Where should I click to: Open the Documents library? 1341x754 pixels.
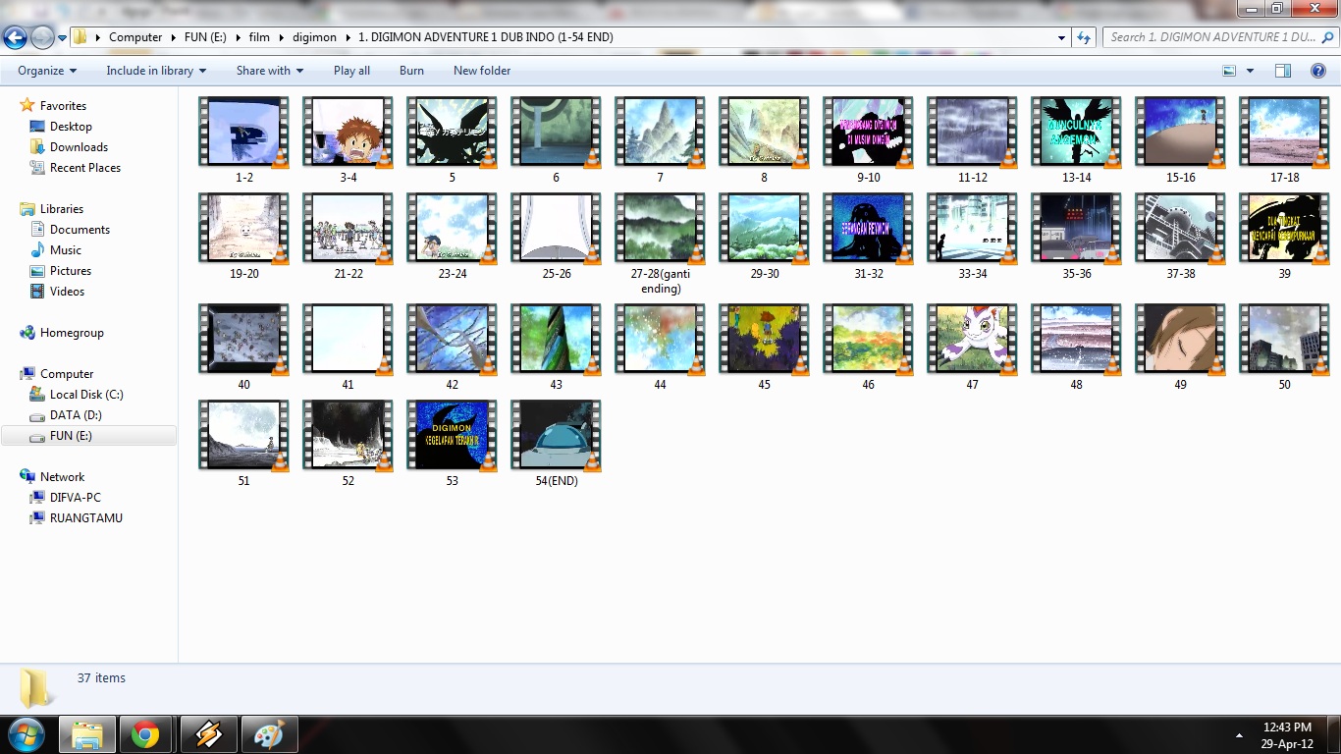[80, 230]
